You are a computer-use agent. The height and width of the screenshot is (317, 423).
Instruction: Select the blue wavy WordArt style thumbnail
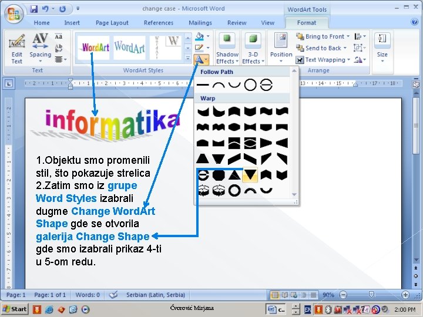(x=129, y=48)
